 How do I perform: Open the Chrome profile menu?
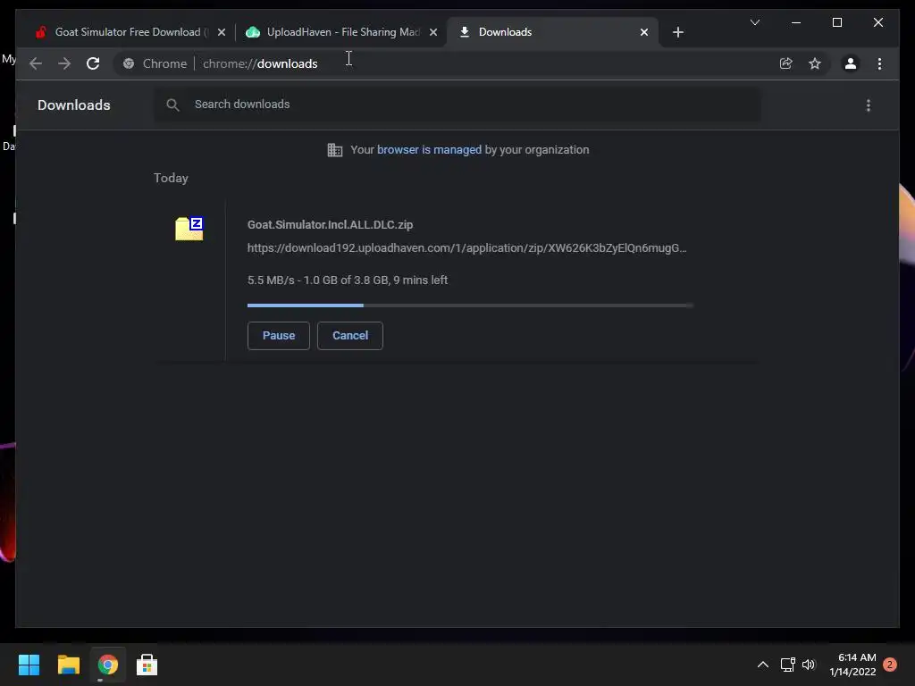[x=851, y=63]
